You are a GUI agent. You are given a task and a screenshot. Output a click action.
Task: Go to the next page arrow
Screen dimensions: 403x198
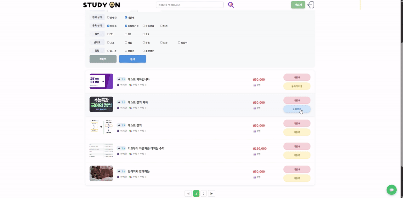point(212,194)
